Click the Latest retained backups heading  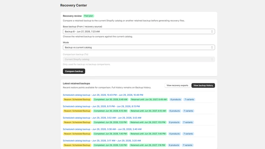click(x=77, y=83)
